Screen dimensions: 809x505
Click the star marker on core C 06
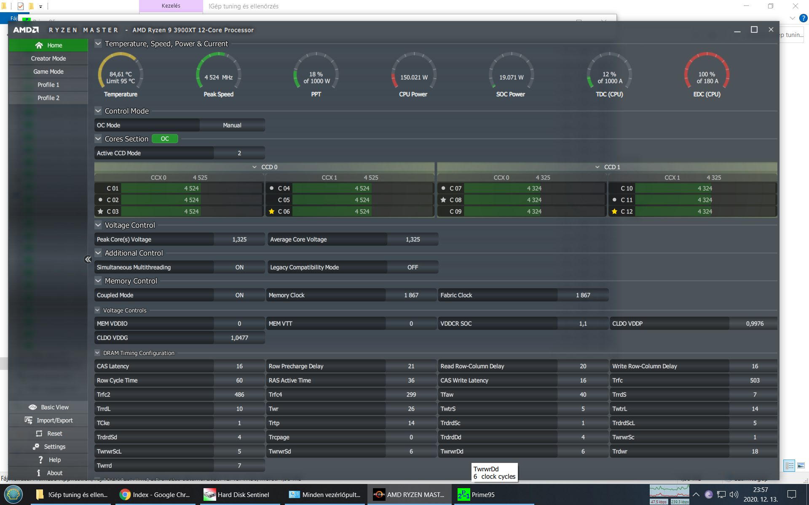click(272, 211)
